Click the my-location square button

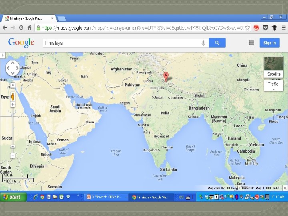pos(12,86)
